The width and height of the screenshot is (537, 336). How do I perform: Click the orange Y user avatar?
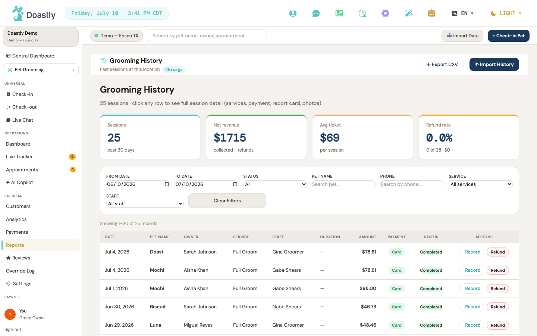click(10, 314)
